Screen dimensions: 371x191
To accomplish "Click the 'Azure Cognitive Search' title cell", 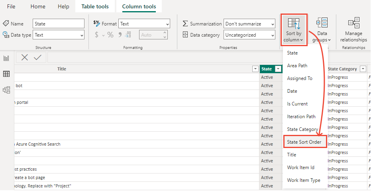I will coord(137,144).
